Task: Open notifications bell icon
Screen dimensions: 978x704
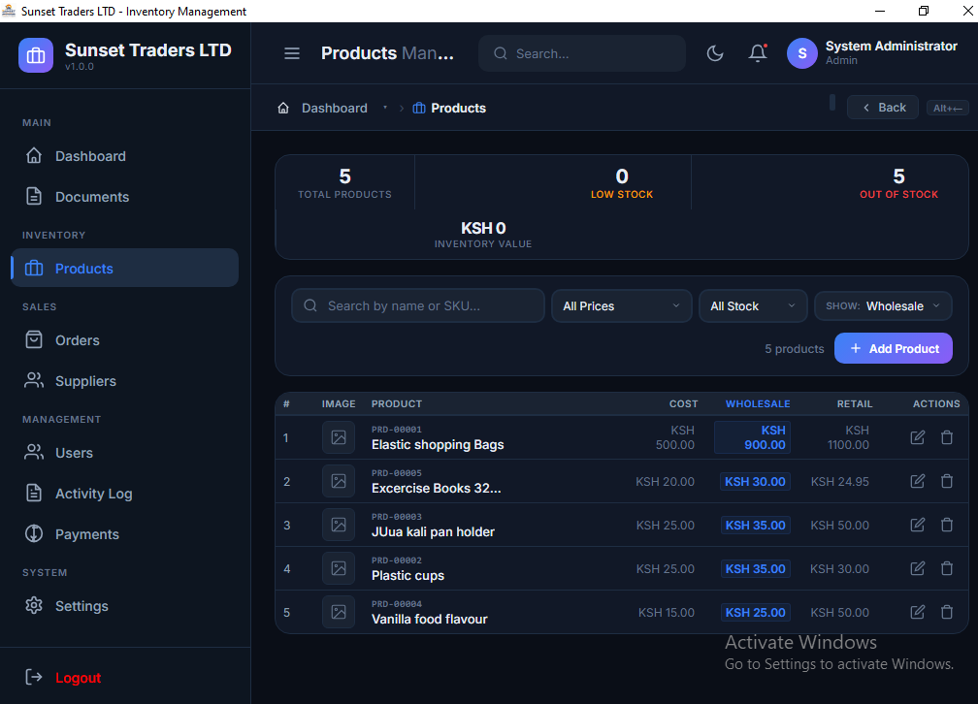Action: [758, 53]
